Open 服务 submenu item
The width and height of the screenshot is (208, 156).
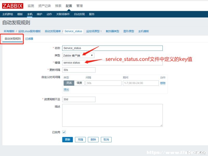pos(92,14)
